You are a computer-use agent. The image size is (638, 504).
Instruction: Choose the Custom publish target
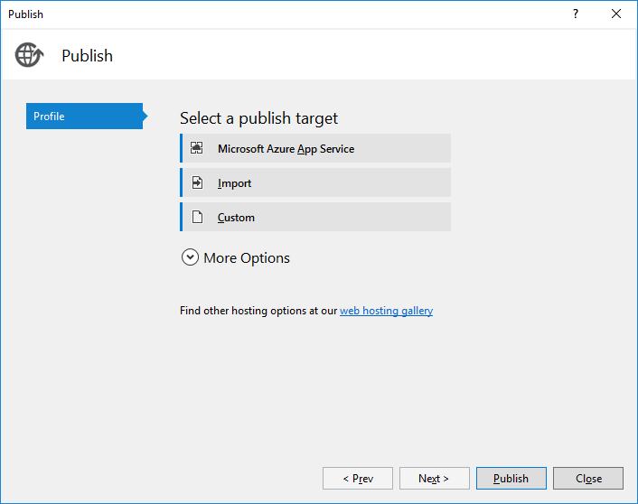(x=237, y=218)
